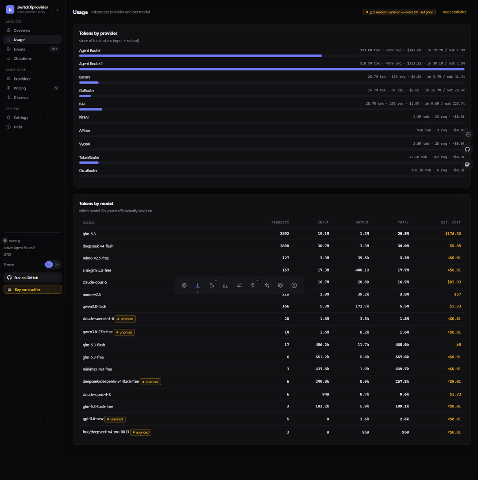Screen dimensions: 478x480
Task: Click the Buy me a coffee button
Action: tap(33, 289)
